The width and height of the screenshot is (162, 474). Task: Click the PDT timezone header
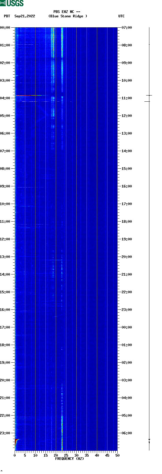point(7,16)
